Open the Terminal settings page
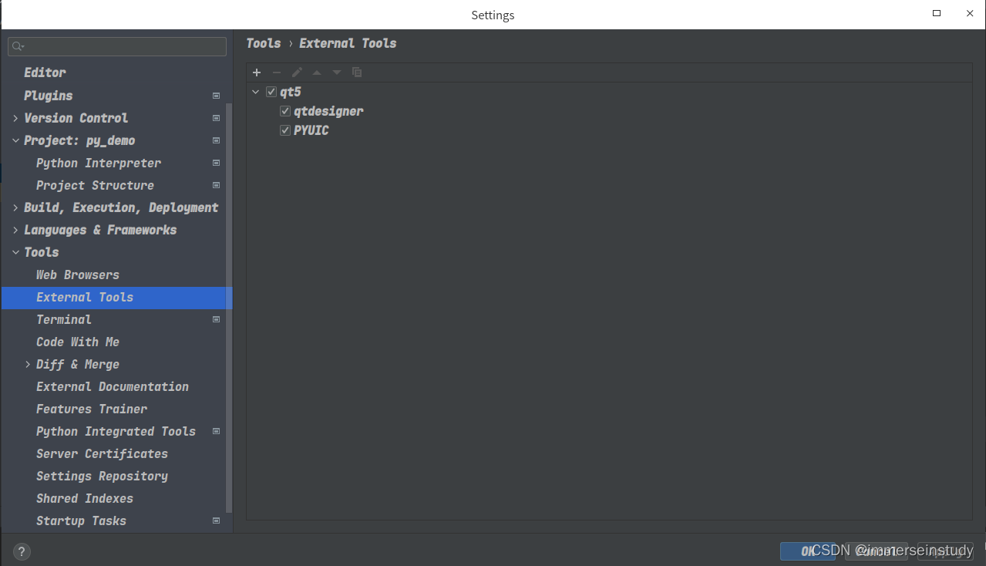The image size is (986, 566). [x=64, y=319]
